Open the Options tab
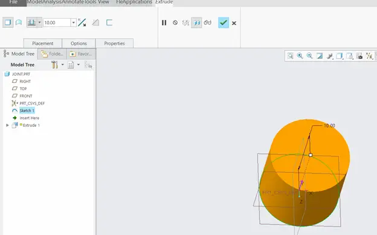 (79, 43)
